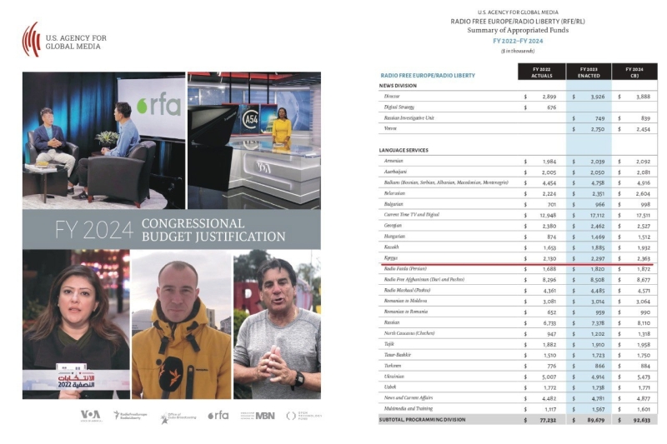Open the photo of the woman reporter

[x=76, y=324]
